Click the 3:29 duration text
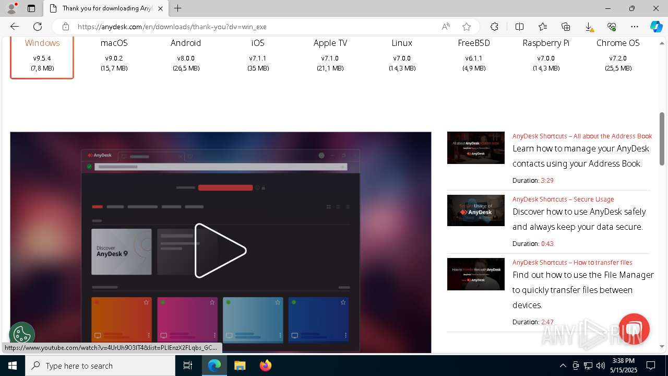 547,180
